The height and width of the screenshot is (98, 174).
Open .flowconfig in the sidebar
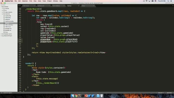click(8, 17)
